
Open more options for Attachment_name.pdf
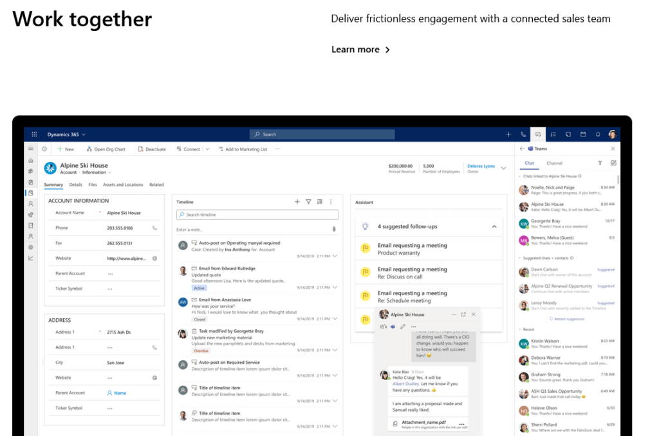[x=462, y=424]
